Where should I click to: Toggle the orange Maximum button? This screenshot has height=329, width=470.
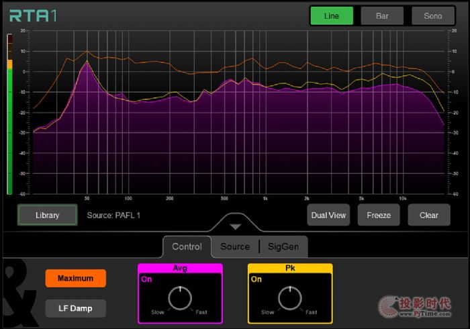tap(75, 278)
